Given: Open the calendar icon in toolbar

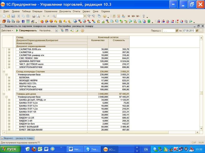Looking at the screenshot, I should pos(119,16).
